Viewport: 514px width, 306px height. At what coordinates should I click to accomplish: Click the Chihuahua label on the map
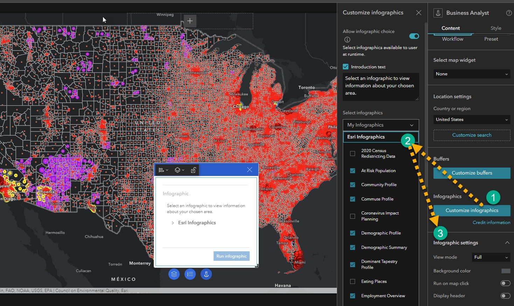94,237
